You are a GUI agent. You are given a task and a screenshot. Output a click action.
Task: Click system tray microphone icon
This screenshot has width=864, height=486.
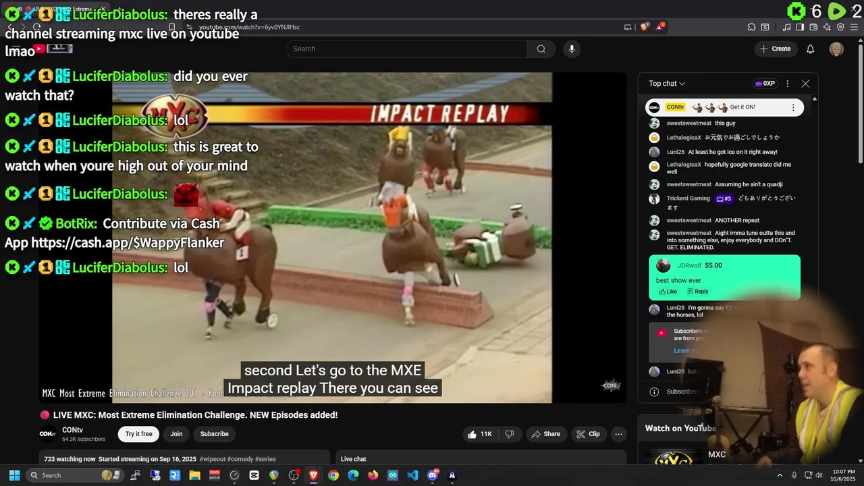[x=794, y=475]
